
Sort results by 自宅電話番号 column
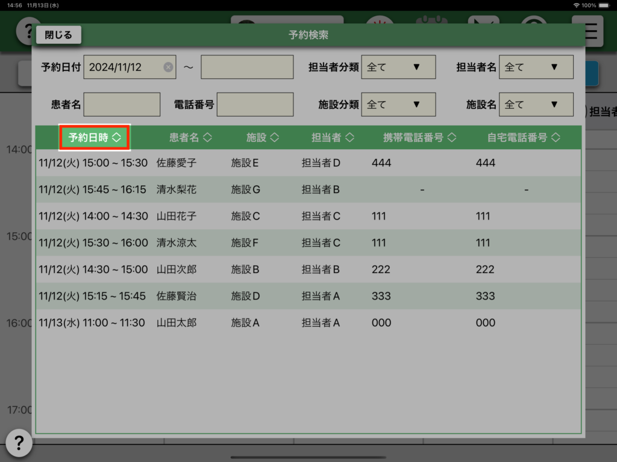[524, 138]
